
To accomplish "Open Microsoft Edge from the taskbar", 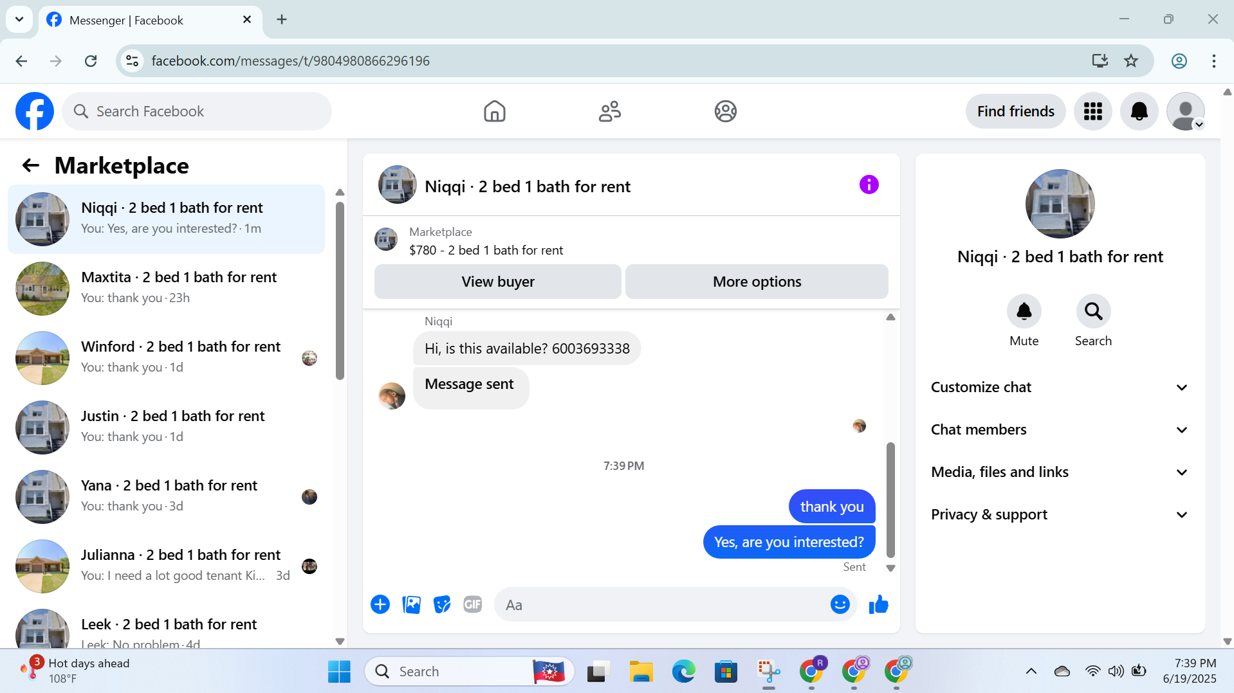I will [683, 672].
